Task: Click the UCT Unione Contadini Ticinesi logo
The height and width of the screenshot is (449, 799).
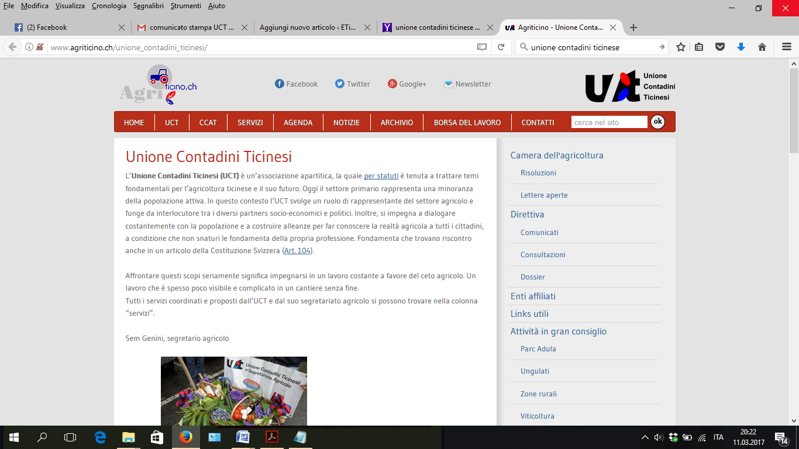Action: pyautogui.click(x=631, y=86)
